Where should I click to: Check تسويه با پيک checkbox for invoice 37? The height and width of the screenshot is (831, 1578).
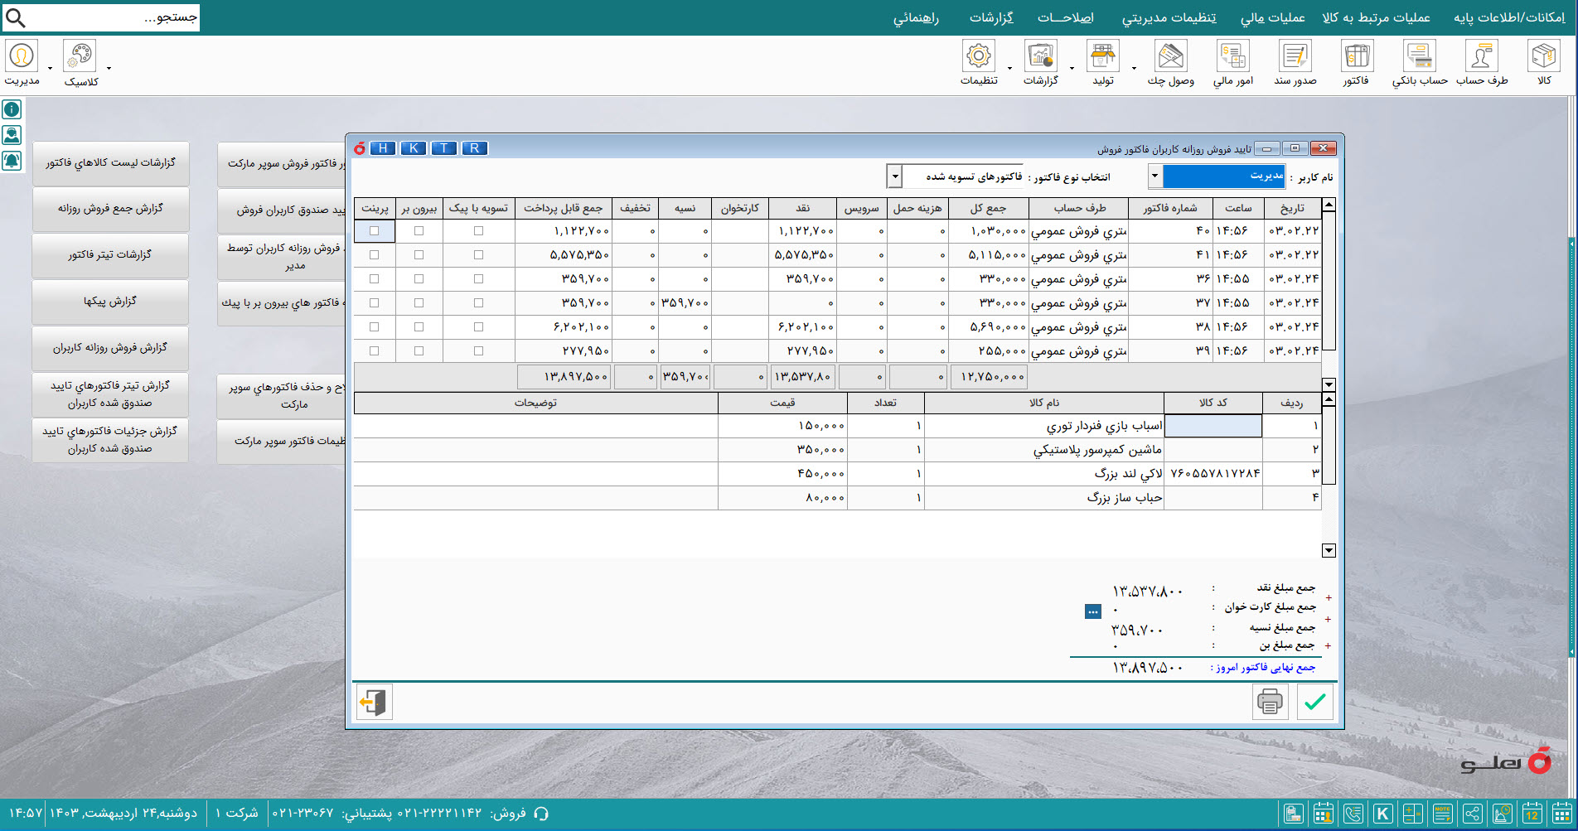coord(478,303)
